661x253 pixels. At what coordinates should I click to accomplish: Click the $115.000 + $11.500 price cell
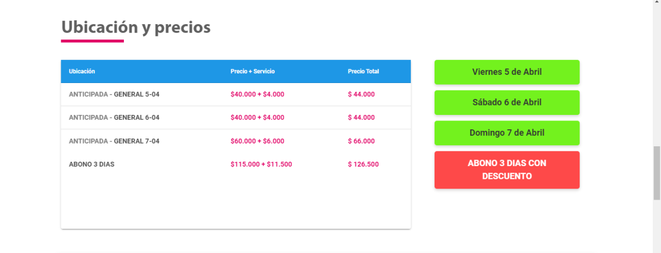pyautogui.click(x=261, y=164)
